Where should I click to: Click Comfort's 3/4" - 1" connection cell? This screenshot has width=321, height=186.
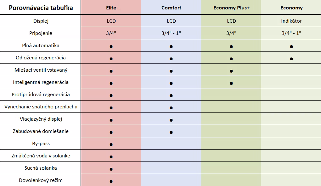[x=171, y=33]
